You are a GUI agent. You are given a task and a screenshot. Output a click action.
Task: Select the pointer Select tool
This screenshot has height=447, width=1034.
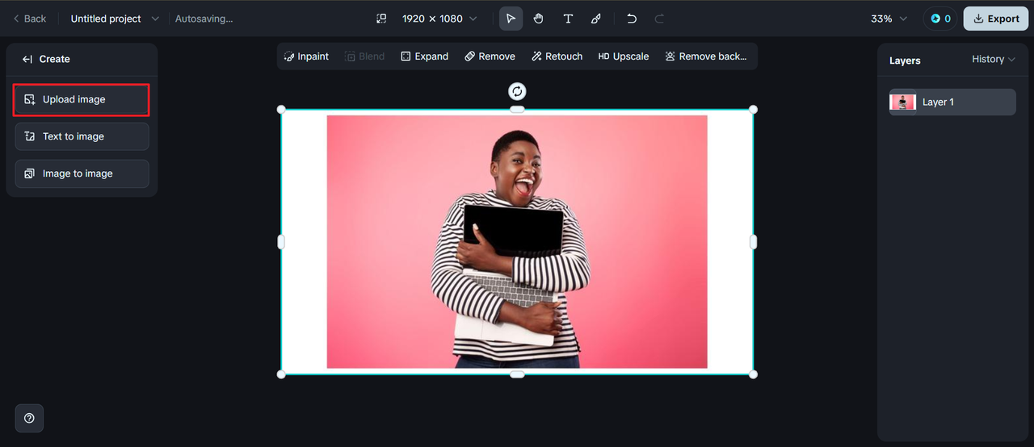511,19
